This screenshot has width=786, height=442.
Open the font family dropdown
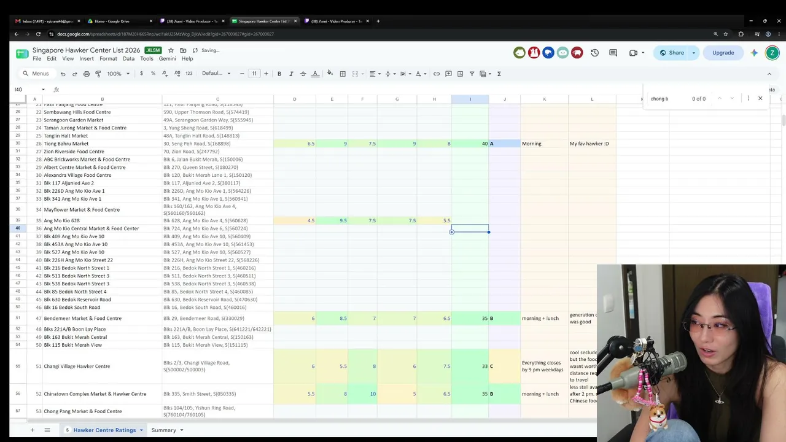pos(216,74)
